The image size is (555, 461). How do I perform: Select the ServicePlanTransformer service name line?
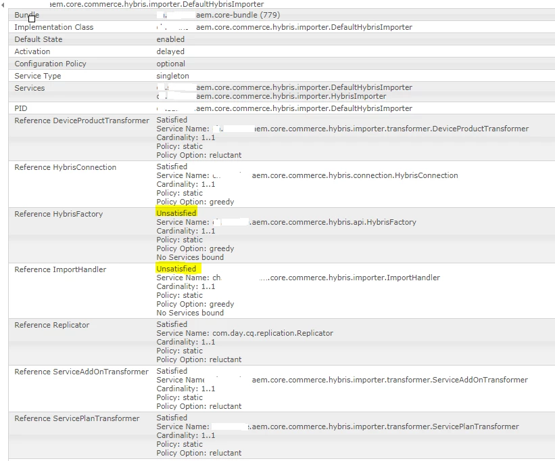coord(338,426)
